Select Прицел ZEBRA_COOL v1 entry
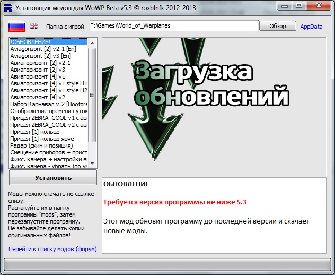Screen dimensions: 335x275 point(48,118)
